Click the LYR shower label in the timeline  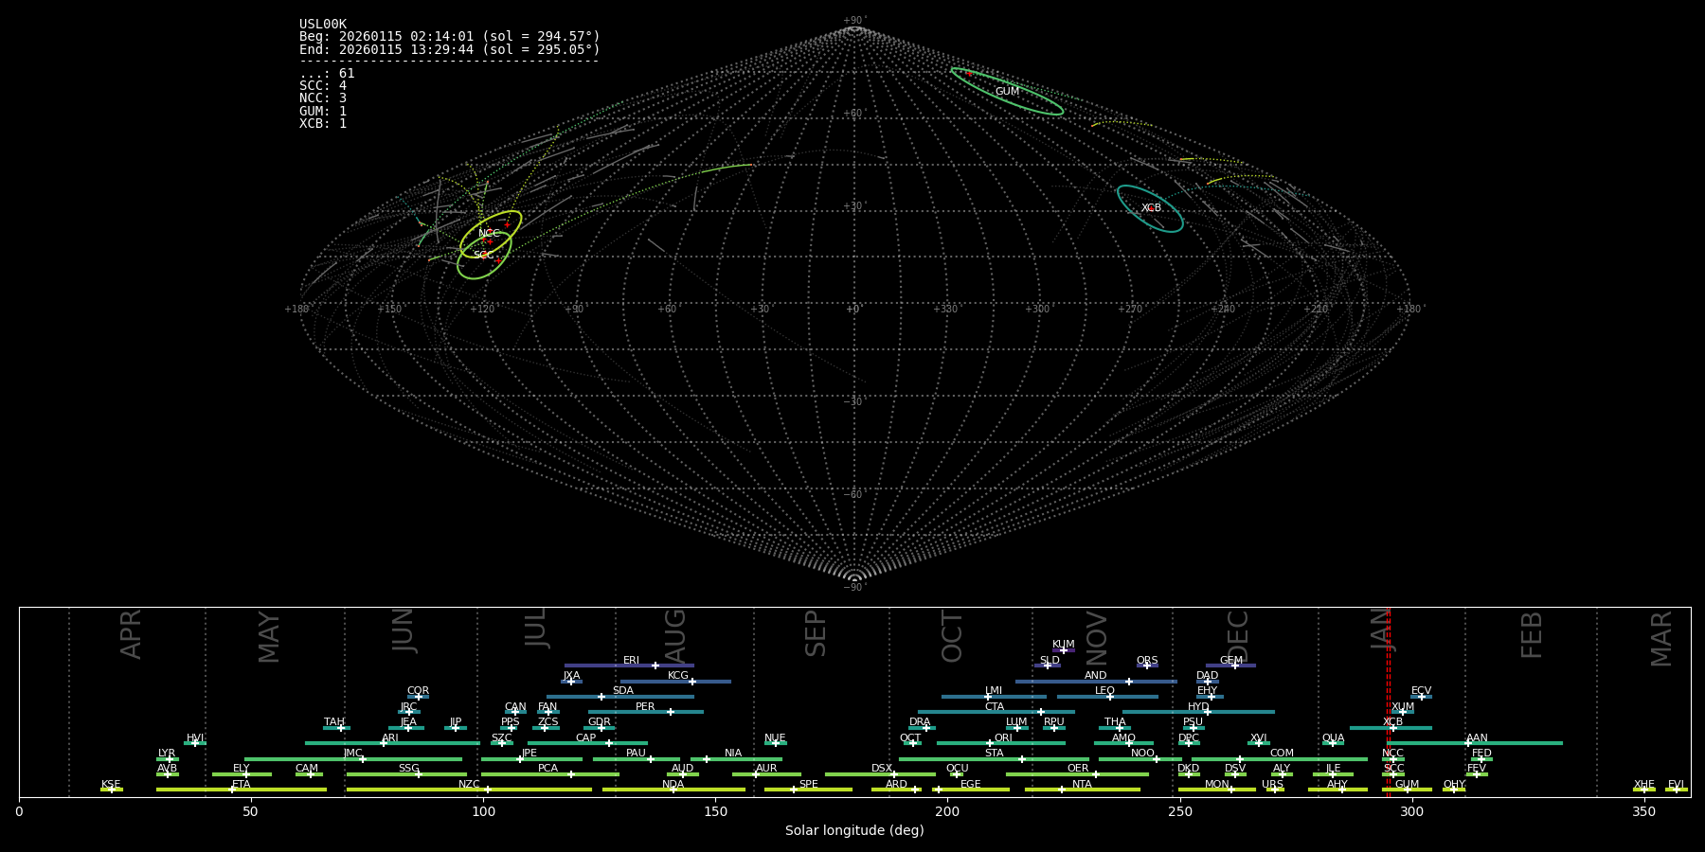coord(167,754)
